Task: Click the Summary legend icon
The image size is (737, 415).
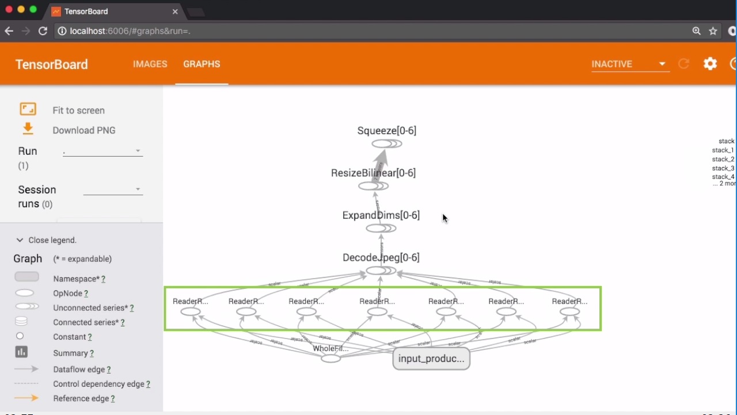Action: tap(21, 351)
